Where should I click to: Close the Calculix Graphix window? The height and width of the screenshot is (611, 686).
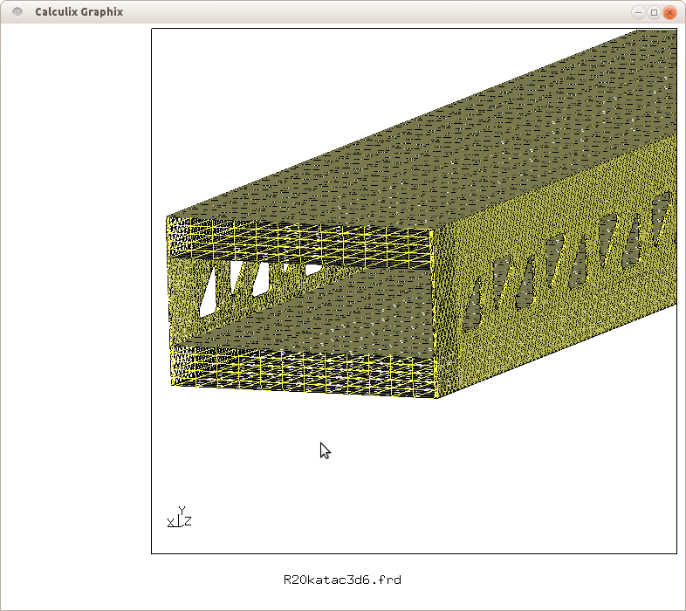(x=669, y=12)
